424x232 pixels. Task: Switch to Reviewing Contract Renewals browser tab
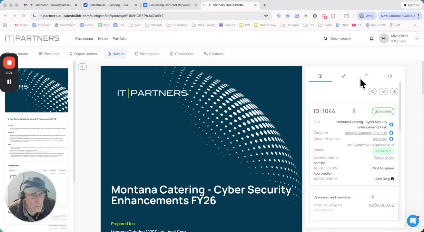[170, 5]
